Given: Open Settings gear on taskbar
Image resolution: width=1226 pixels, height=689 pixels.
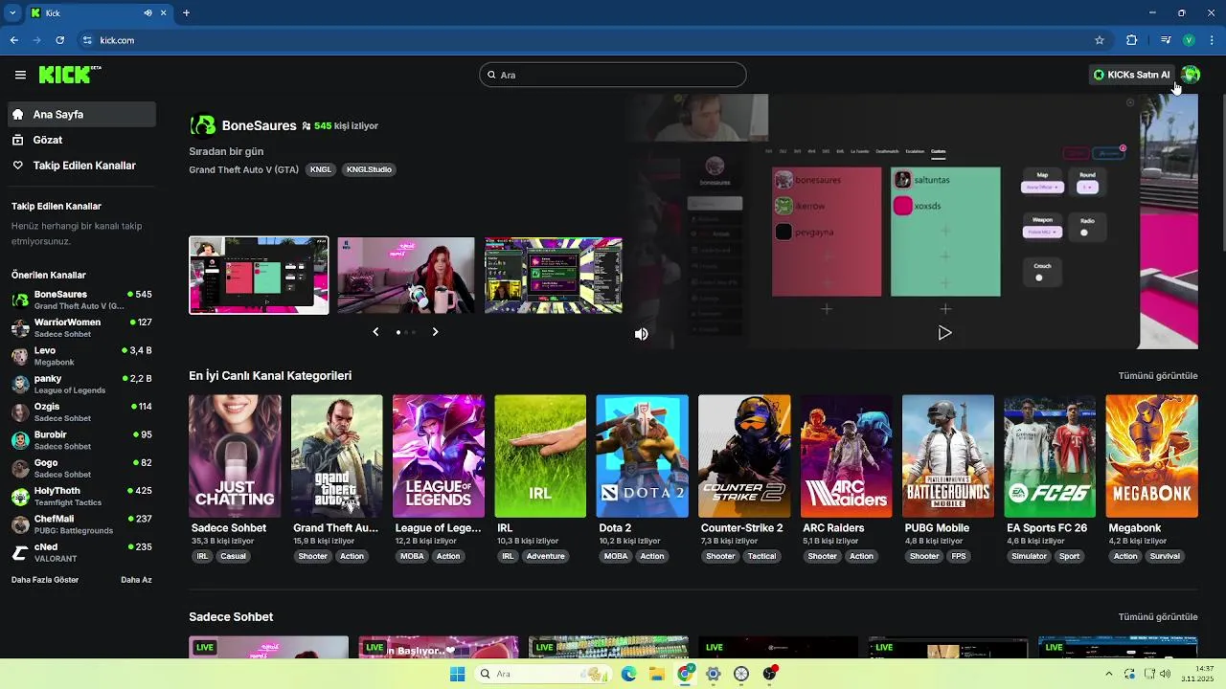Looking at the screenshot, I should pyautogui.click(x=714, y=674).
